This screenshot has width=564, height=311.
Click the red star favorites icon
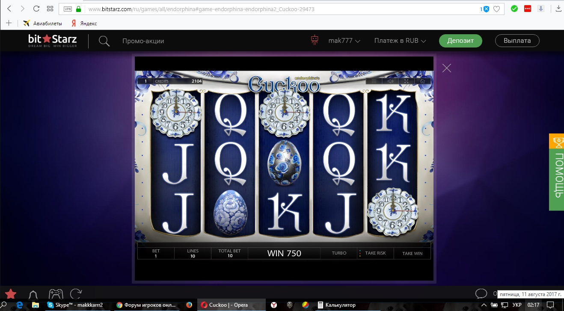[x=11, y=294]
